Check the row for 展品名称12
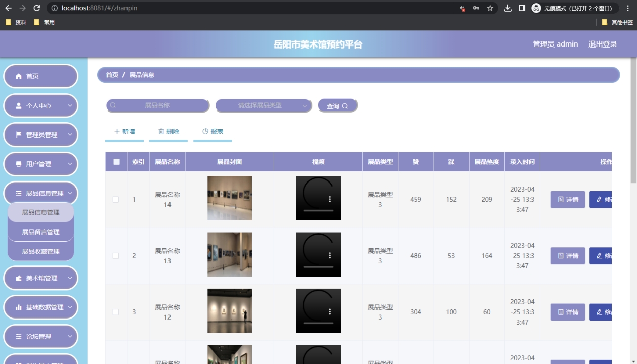Viewport: 637px width, 364px height. (x=116, y=312)
